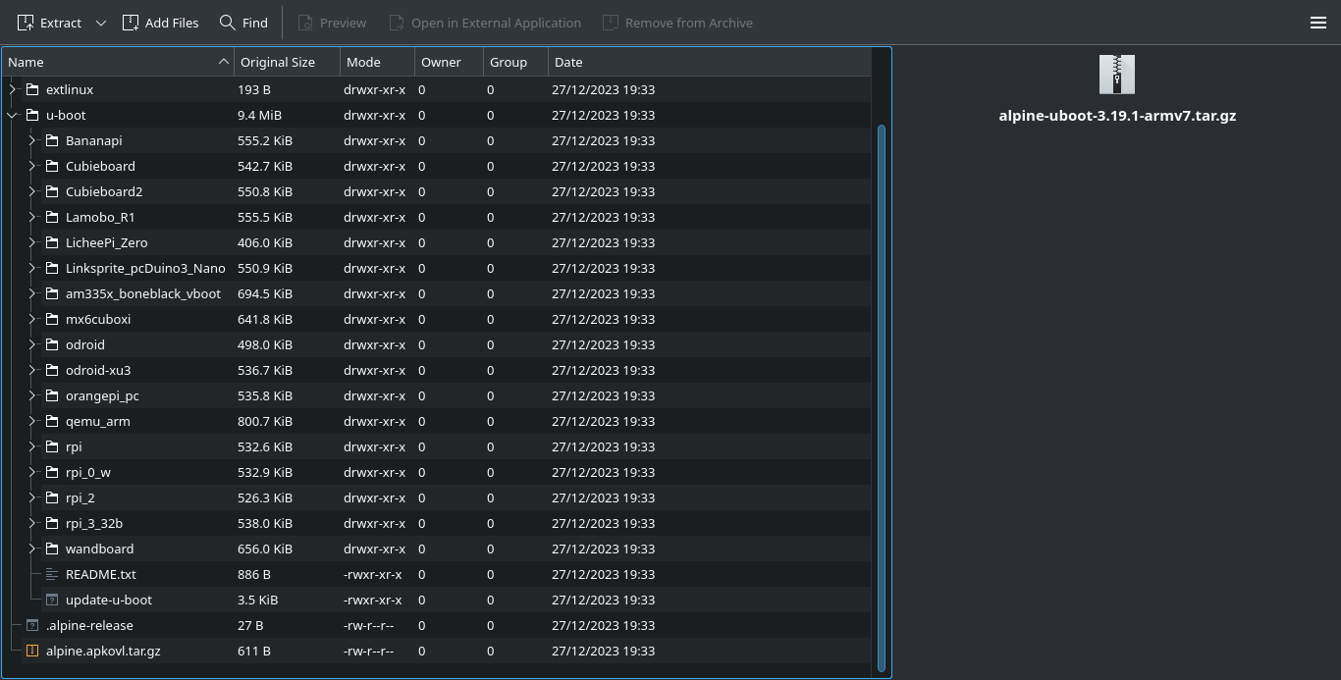Click Open in External Application icon
This screenshot has height=680, width=1341.
(396, 22)
